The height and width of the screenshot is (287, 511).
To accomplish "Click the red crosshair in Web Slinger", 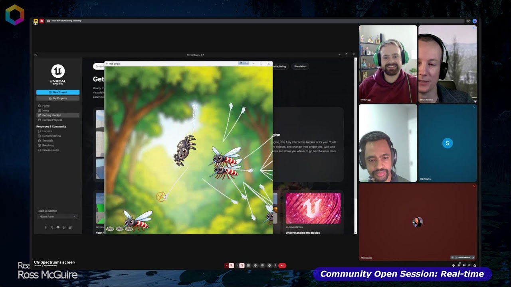I will [x=161, y=197].
